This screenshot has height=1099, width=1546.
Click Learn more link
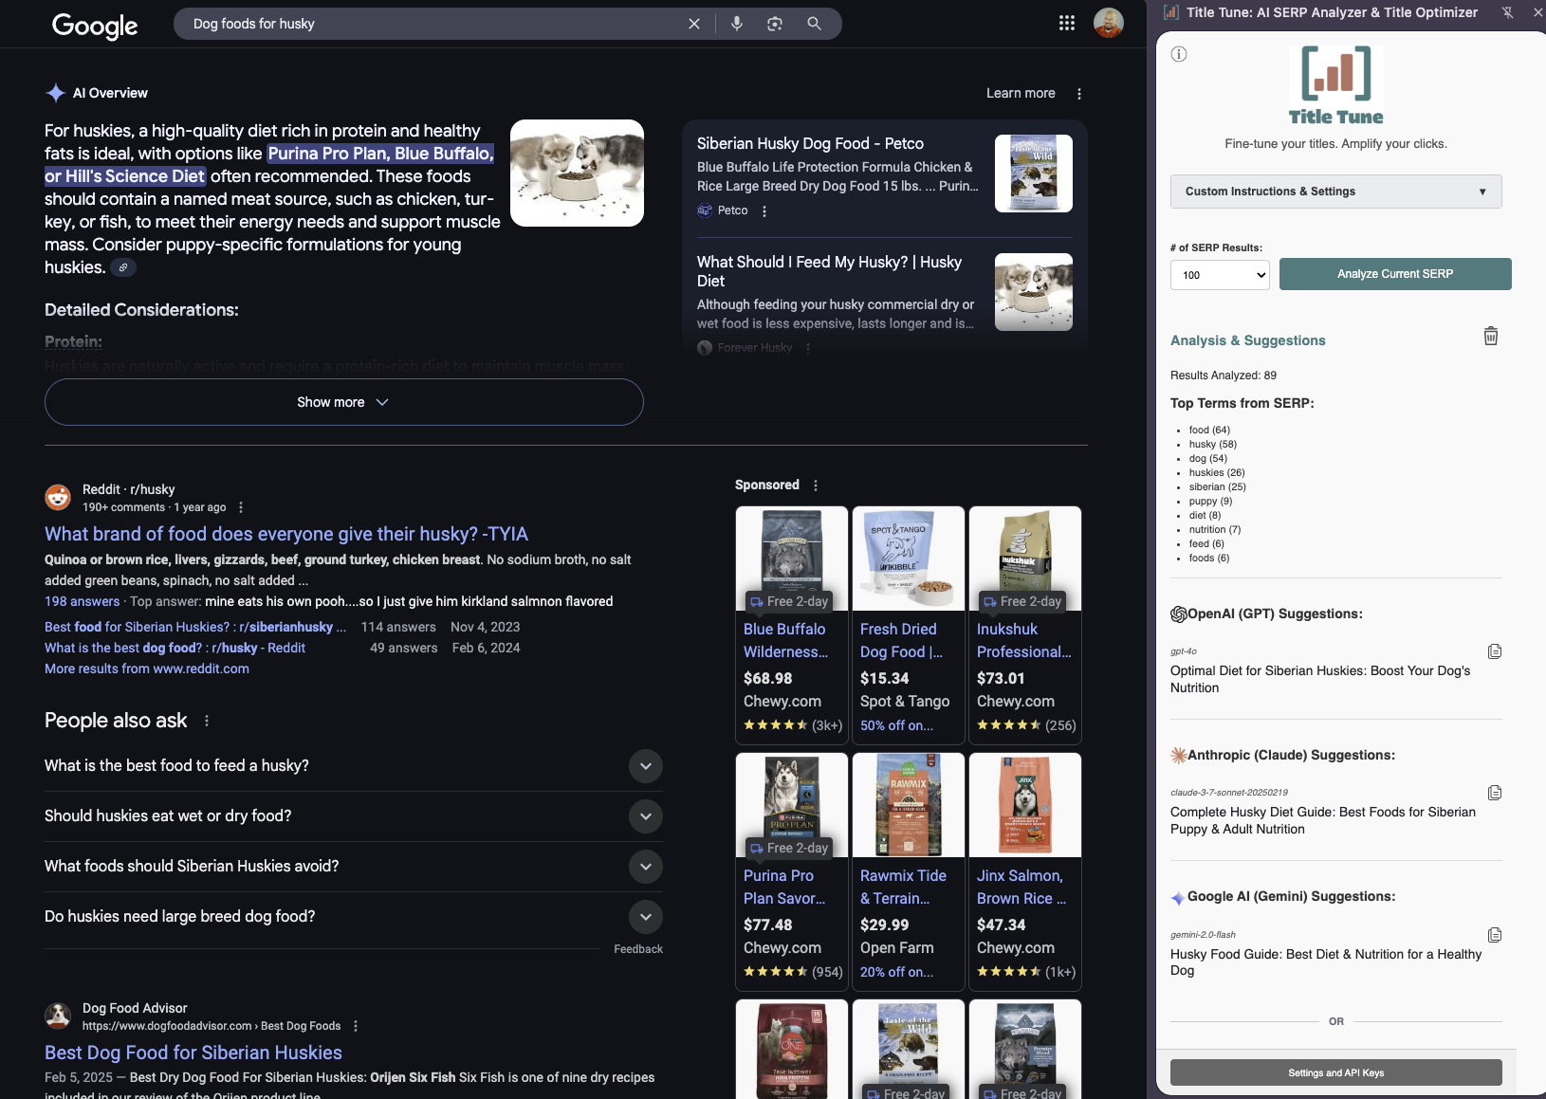tap(1021, 93)
